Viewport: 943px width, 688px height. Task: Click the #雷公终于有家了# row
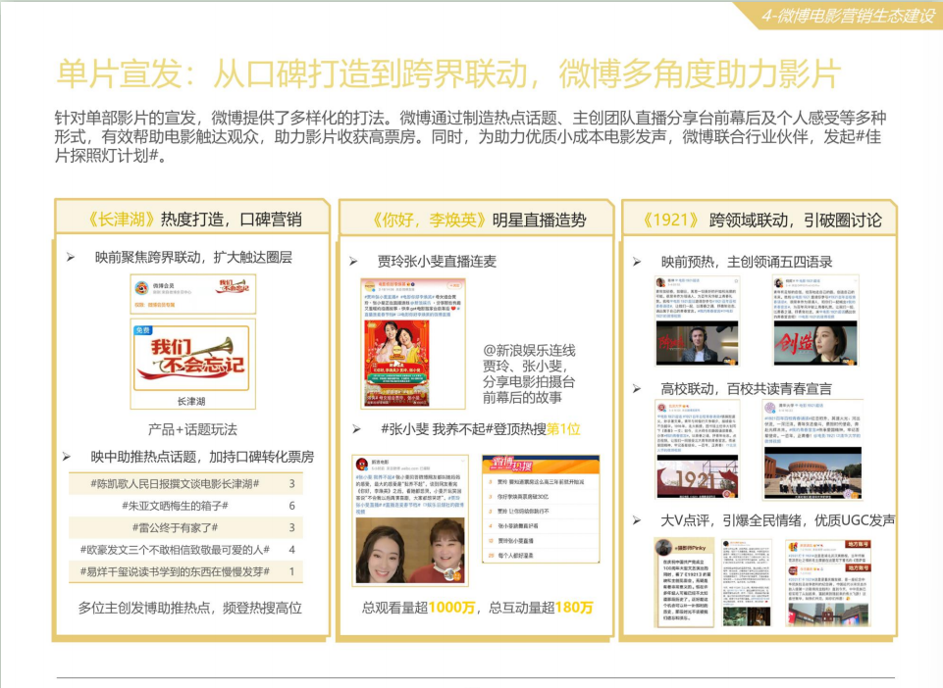tap(185, 527)
